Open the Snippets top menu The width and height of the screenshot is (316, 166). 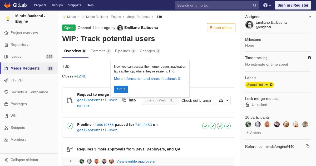tap(75, 5)
